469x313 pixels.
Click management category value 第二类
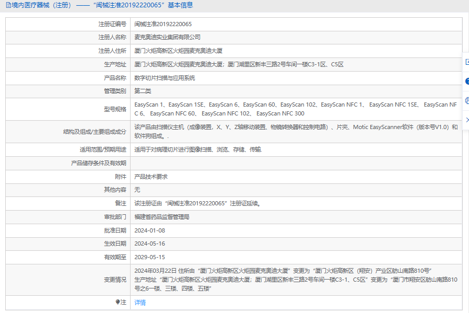point(143,91)
